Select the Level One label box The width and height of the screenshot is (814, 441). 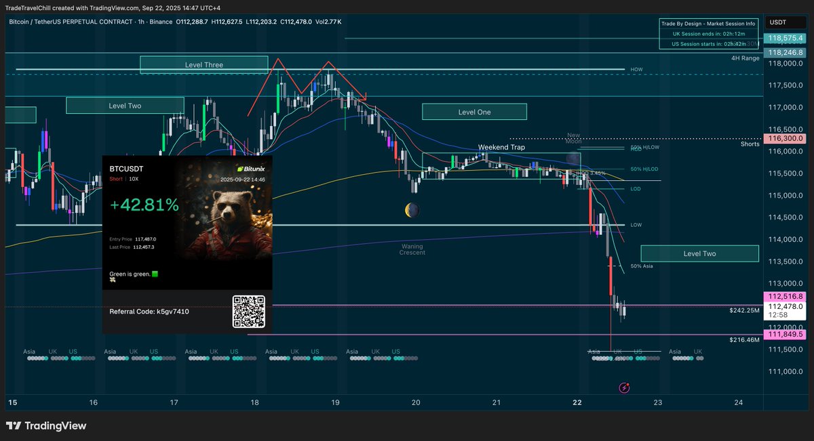[474, 112]
